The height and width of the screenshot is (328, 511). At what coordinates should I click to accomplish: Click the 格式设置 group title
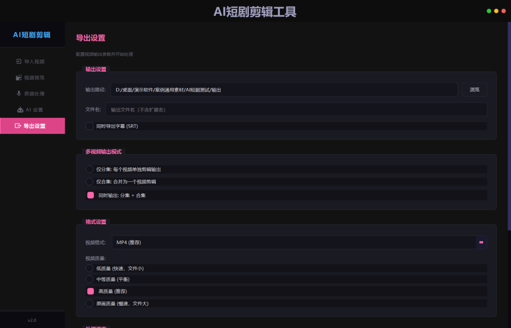pos(96,222)
